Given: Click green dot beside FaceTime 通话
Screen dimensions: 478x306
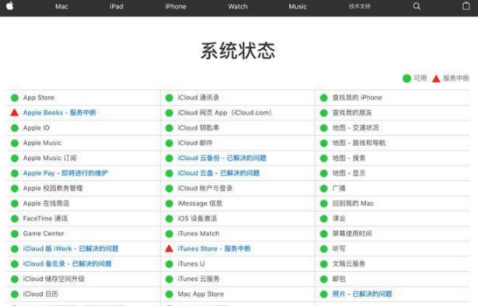Looking at the screenshot, I should (x=15, y=218).
